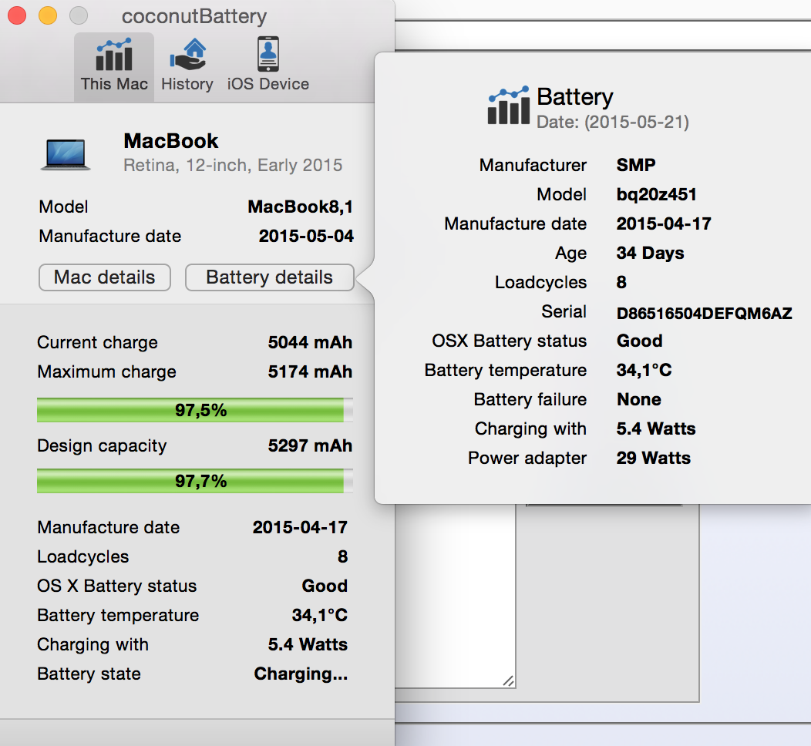
Task: Click the resize grip of background text area
Action: click(509, 680)
